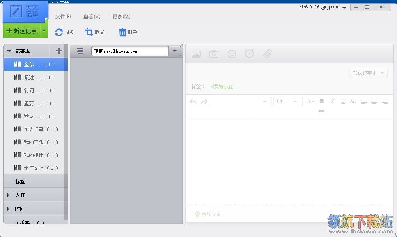
Task: Toggle bold text formatting
Action: [322, 102]
